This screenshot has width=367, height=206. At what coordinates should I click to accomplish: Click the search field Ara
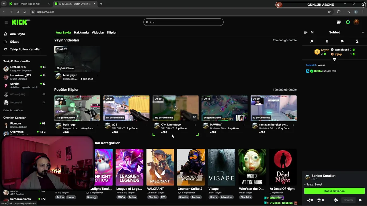(183, 22)
